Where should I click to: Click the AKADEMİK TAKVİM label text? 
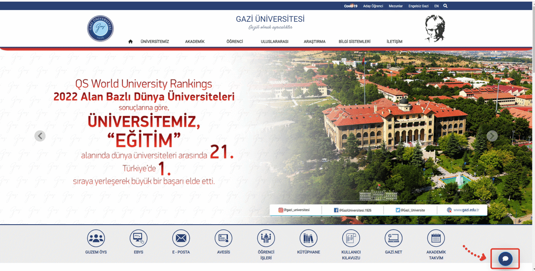[436, 255]
